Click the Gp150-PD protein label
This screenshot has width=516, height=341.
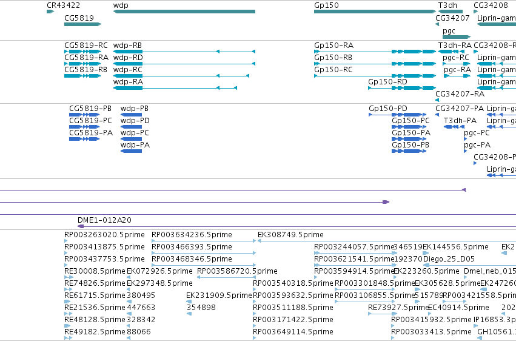pos(388,109)
